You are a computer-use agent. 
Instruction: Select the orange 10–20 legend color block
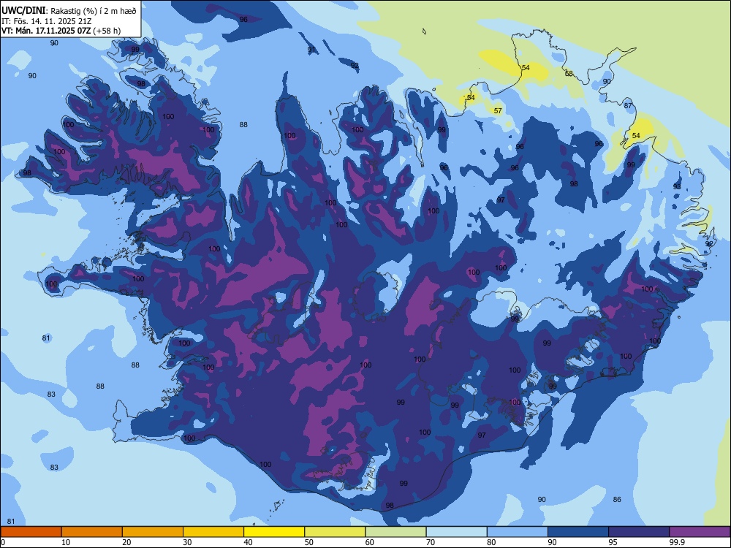click(x=92, y=532)
